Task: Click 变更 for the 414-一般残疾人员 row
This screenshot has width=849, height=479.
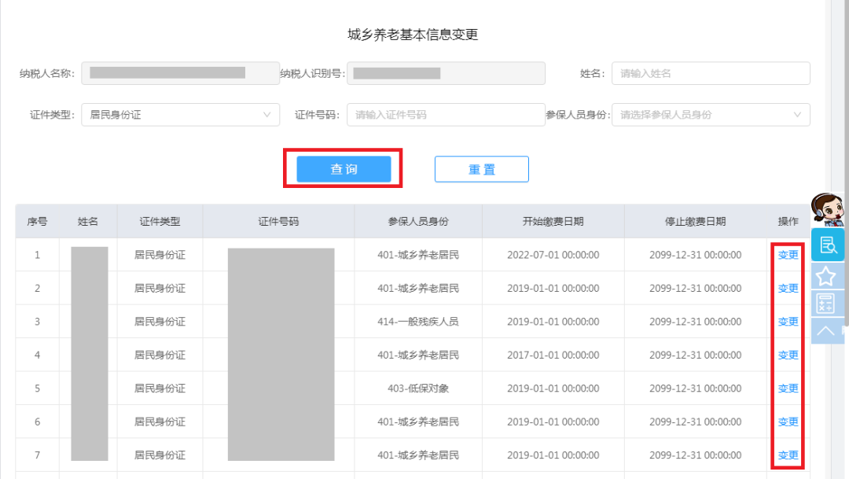Action: pos(788,322)
